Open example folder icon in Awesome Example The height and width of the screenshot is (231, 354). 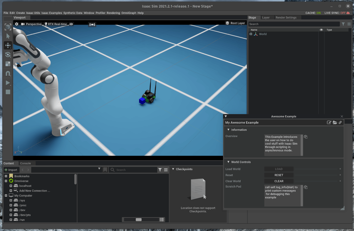[x=335, y=122]
